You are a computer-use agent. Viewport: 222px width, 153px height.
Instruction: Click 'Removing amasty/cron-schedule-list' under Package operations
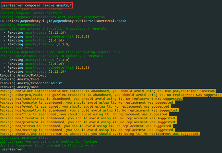coord(46,68)
